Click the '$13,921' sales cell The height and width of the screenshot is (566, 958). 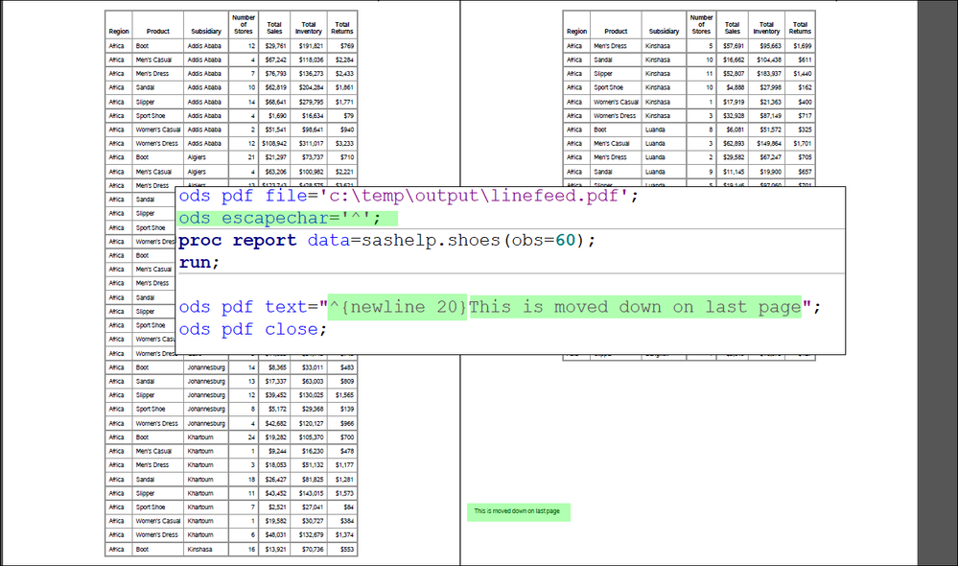tap(275, 550)
